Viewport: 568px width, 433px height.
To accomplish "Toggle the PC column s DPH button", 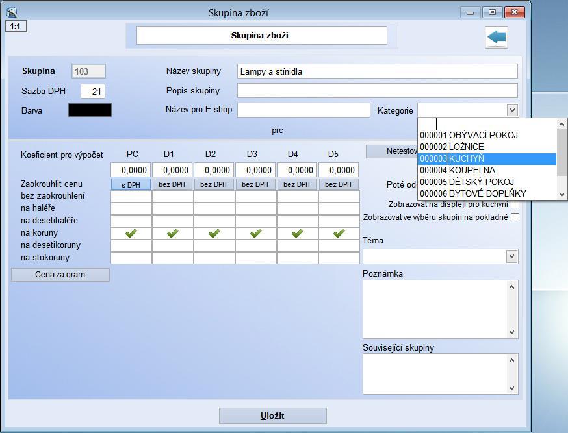I will coord(131,184).
